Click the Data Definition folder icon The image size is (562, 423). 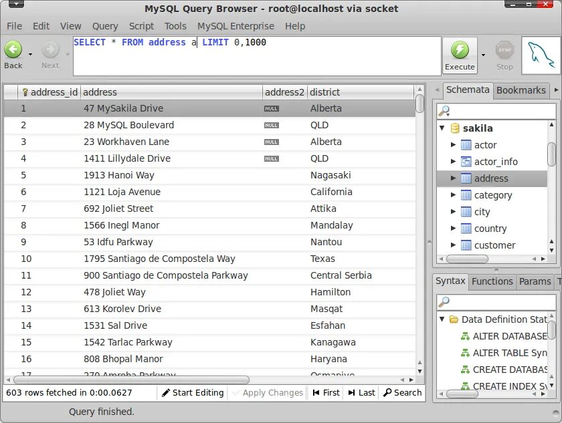point(454,319)
